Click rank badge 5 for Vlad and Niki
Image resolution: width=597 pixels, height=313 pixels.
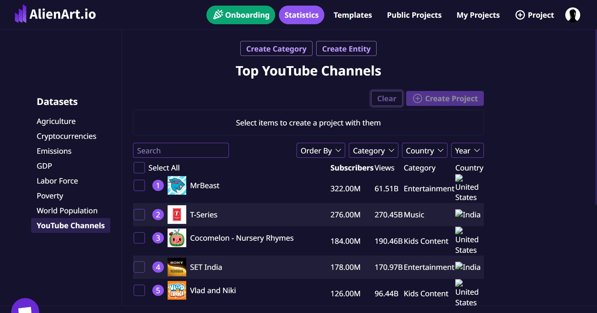tap(158, 290)
